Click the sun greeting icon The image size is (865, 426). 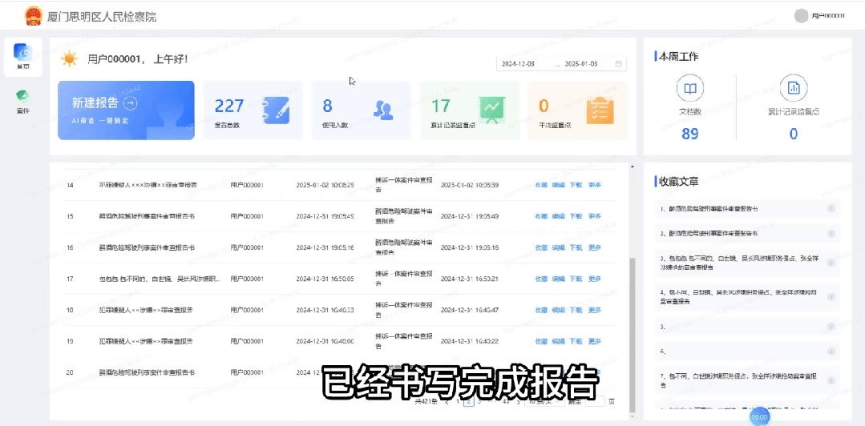coord(70,58)
